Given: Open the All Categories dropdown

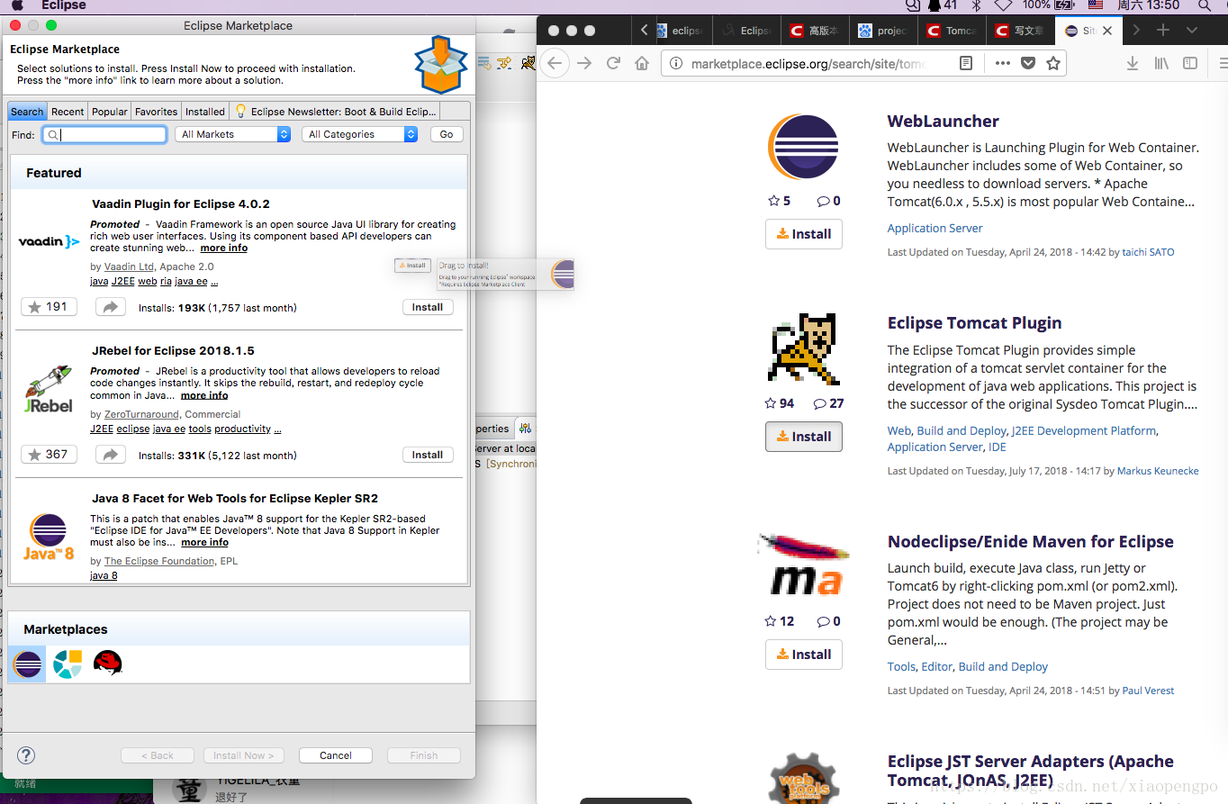Looking at the screenshot, I should [359, 133].
